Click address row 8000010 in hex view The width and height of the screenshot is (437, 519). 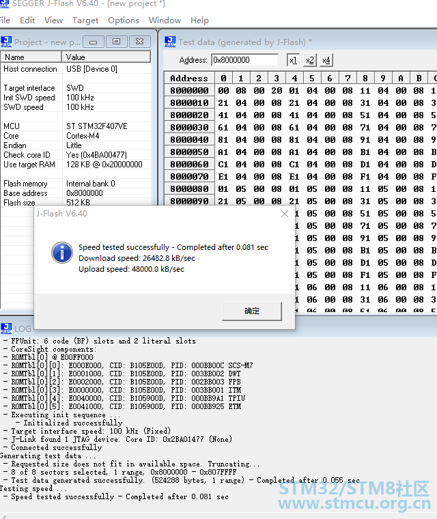pyautogui.click(x=189, y=103)
